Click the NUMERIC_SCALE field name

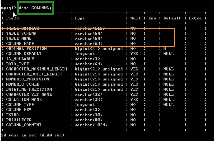click(23, 84)
